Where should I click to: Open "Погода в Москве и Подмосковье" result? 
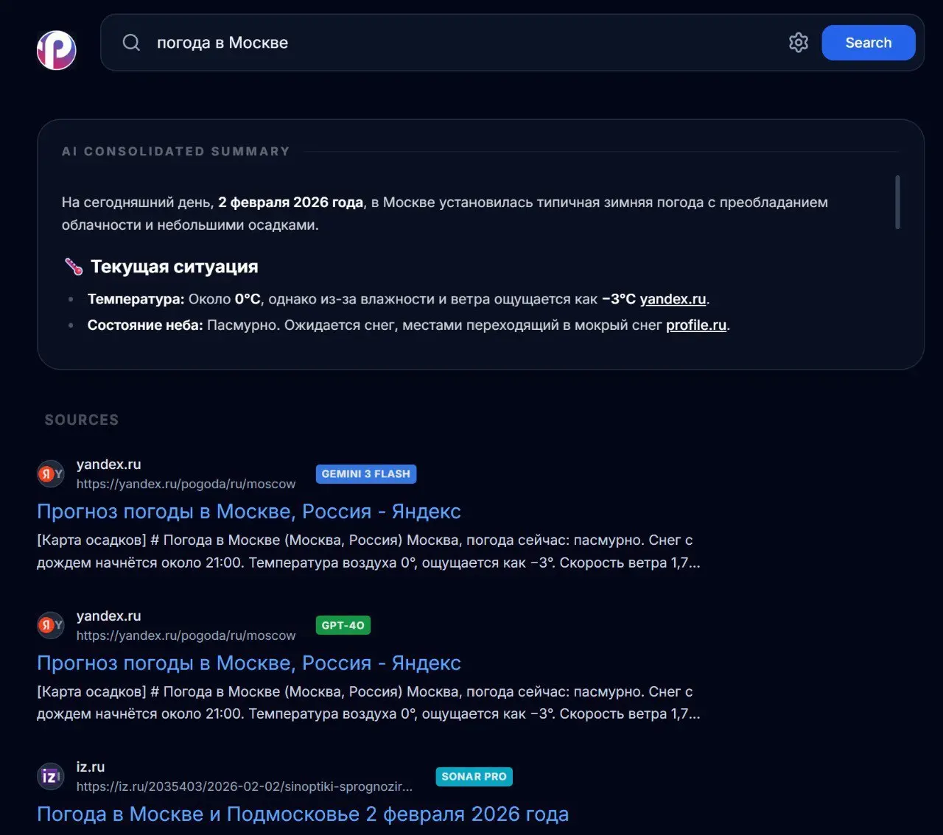(x=303, y=814)
